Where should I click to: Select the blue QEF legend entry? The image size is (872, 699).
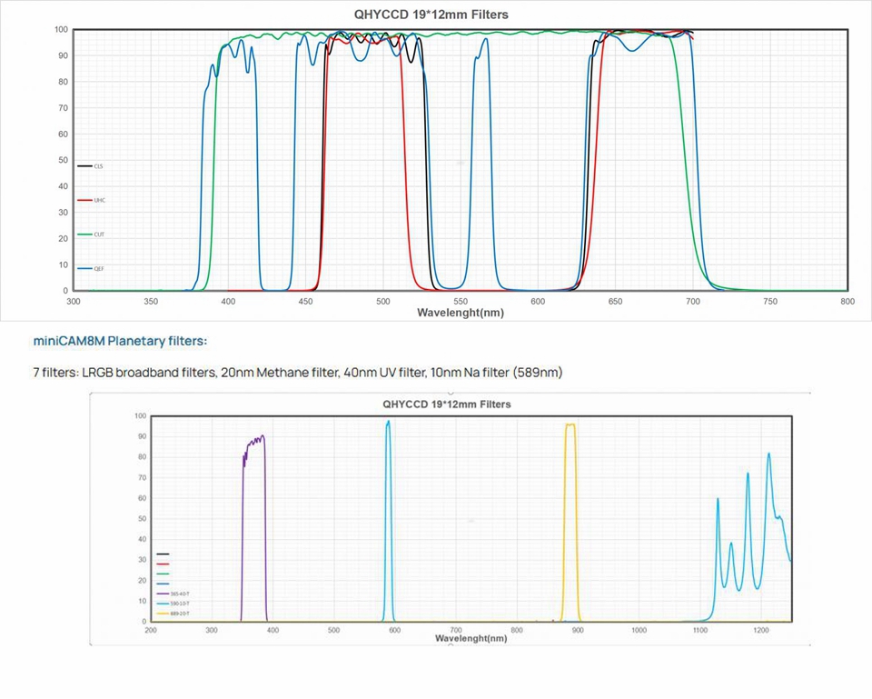pos(91,269)
